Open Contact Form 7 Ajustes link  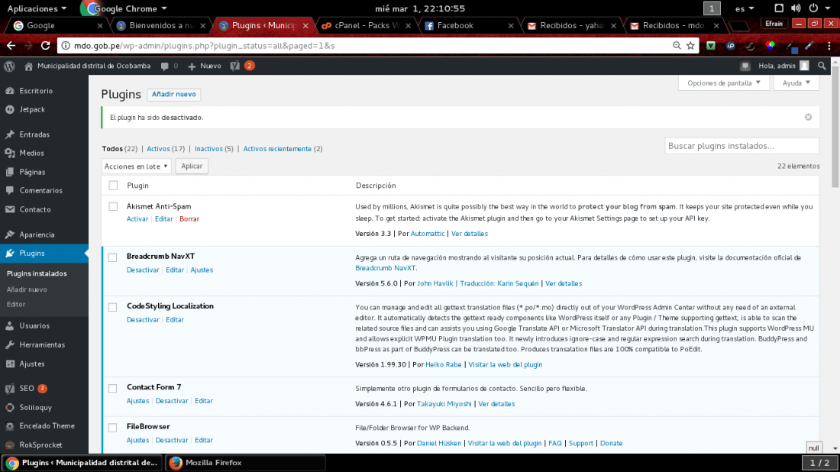pos(137,401)
